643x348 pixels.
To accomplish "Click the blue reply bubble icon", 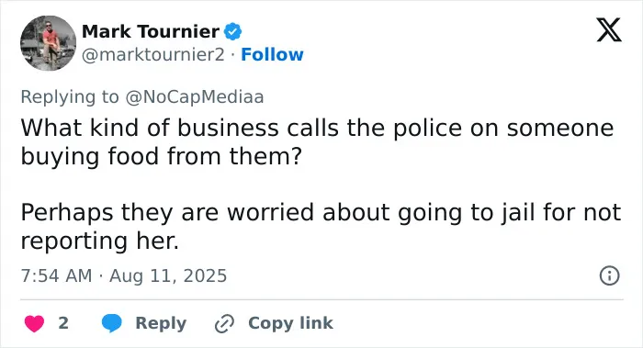I will [111, 323].
